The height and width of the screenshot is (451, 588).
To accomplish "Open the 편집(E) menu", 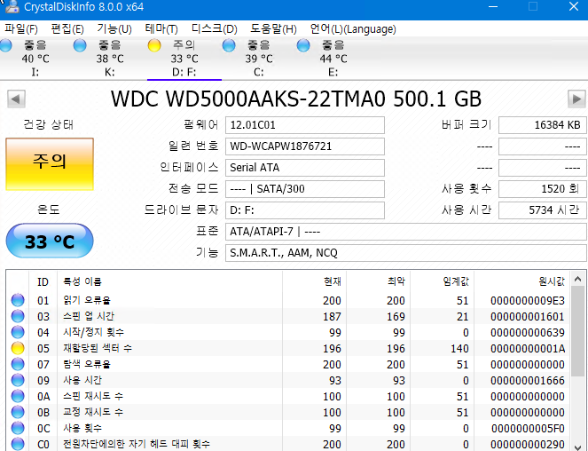I will [67, 29].
